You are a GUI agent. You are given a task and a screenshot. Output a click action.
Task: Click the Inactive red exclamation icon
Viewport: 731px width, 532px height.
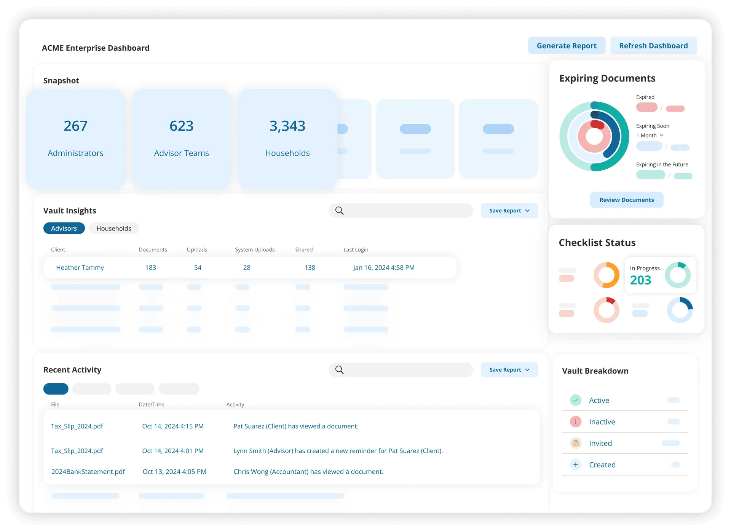575,422
